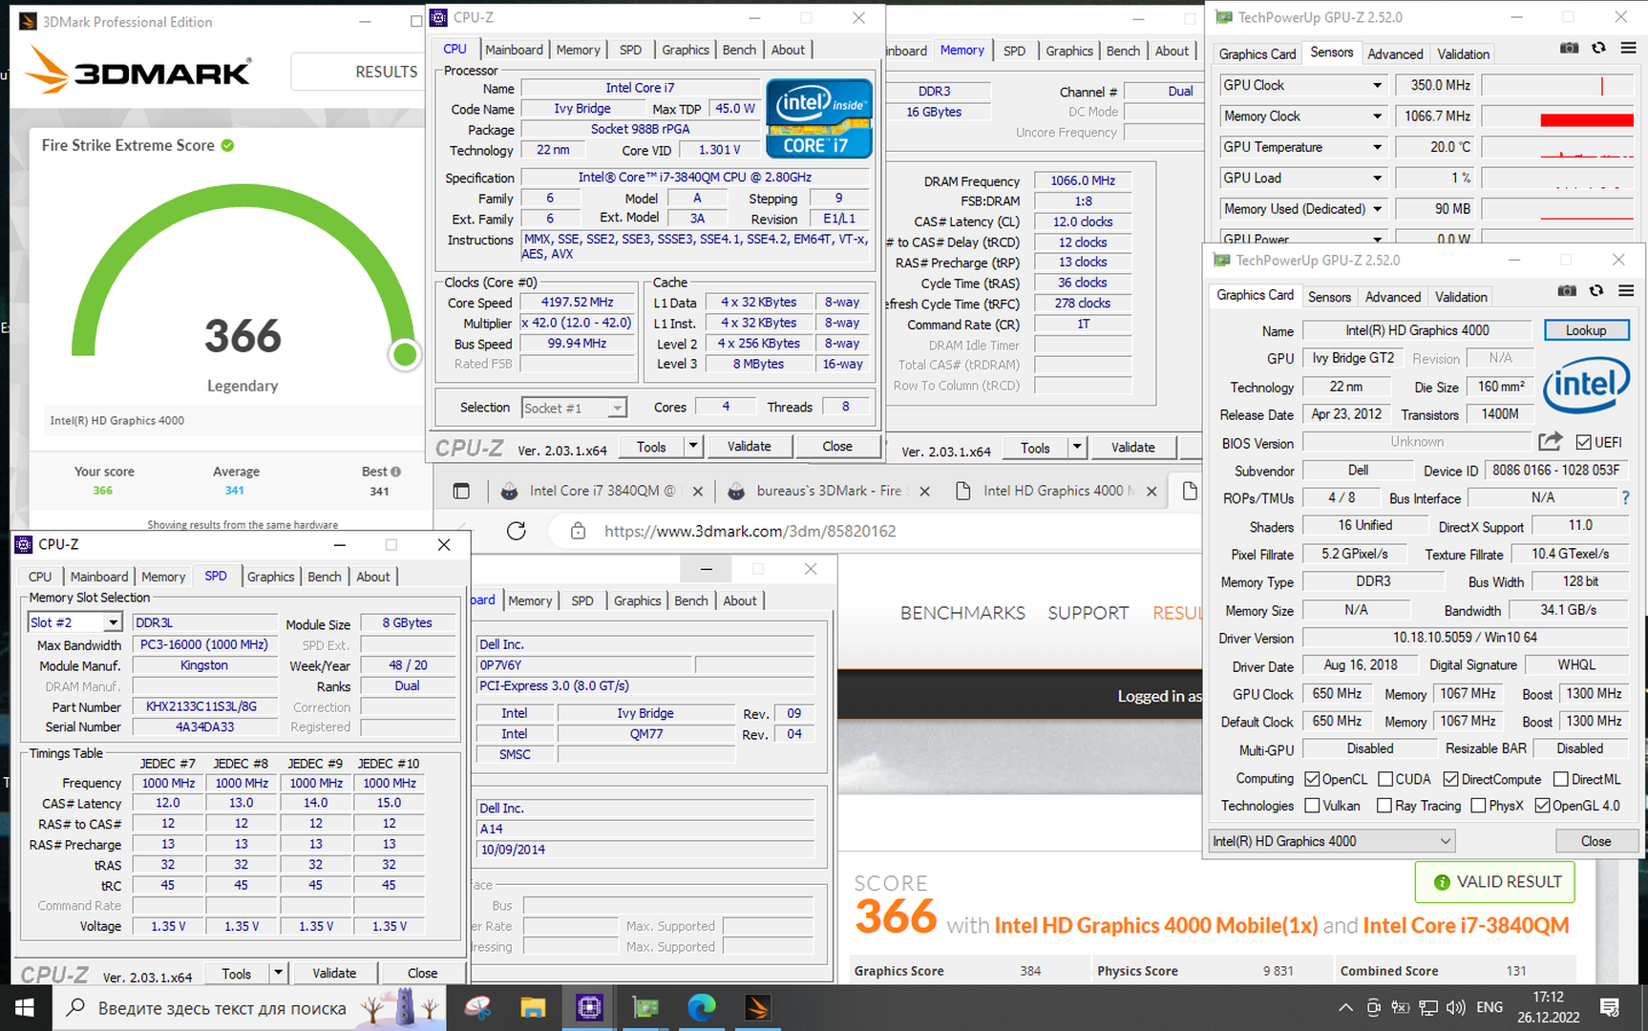1648x1031 pixels.
Task: Open Windows Start menu
Action: coord(25,1007)
